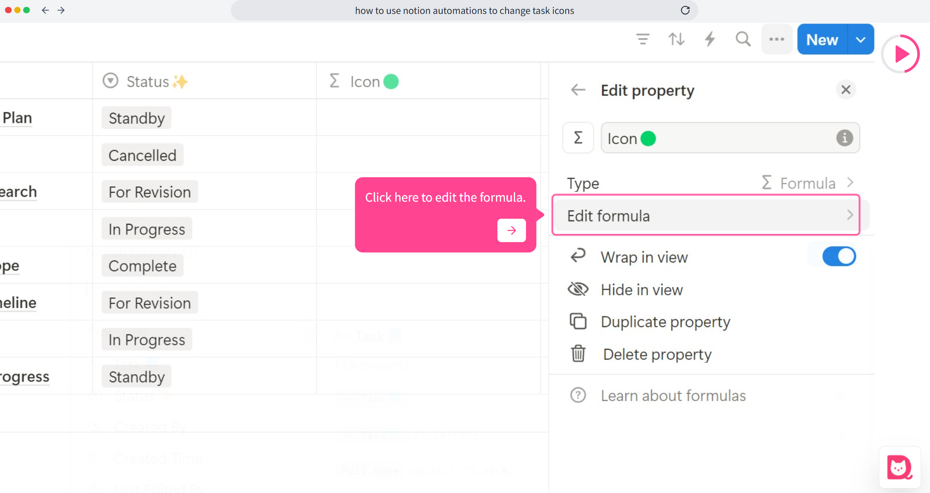930x493 pixels.
Task: Click Wrap in view label
Action: click(x=644, y=257)
